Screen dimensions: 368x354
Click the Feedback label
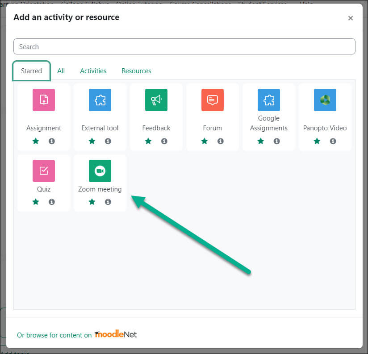pyautogui.click(x=156, y=128)
